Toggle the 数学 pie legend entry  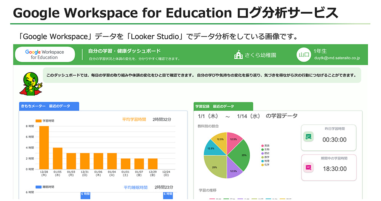tap(265, 157)
